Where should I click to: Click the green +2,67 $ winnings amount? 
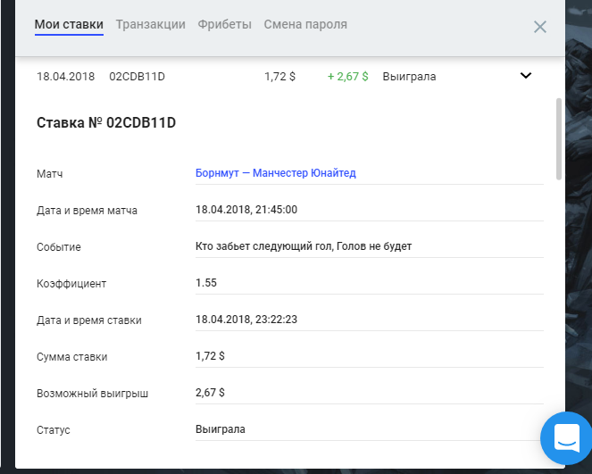[347, 77]
